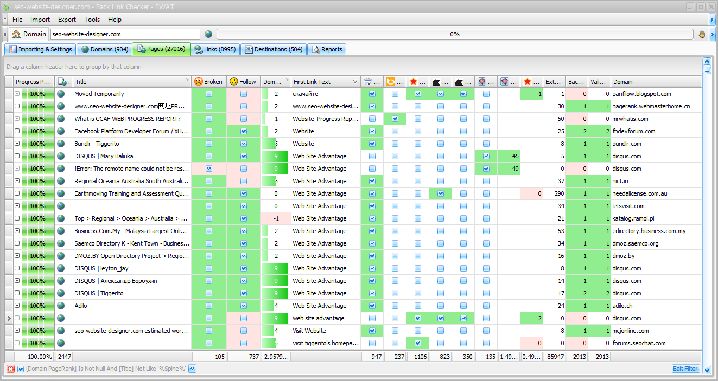Open the filter history dropdown arrow
718x381 pixels.
pos(193,369)
